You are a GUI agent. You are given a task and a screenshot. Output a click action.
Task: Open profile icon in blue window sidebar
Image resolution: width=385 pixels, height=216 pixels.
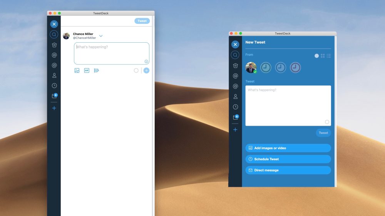pyautogui.click(x=236, y=96)
